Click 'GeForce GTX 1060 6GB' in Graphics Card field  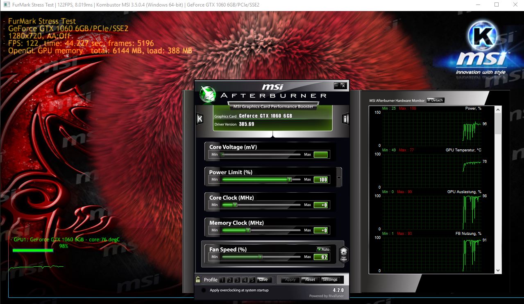coord(265,116)
